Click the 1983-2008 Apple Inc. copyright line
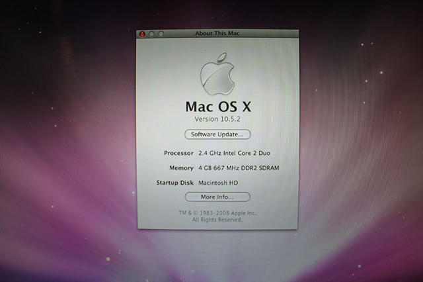Screen dimensions: 423x282 (217, 212)
